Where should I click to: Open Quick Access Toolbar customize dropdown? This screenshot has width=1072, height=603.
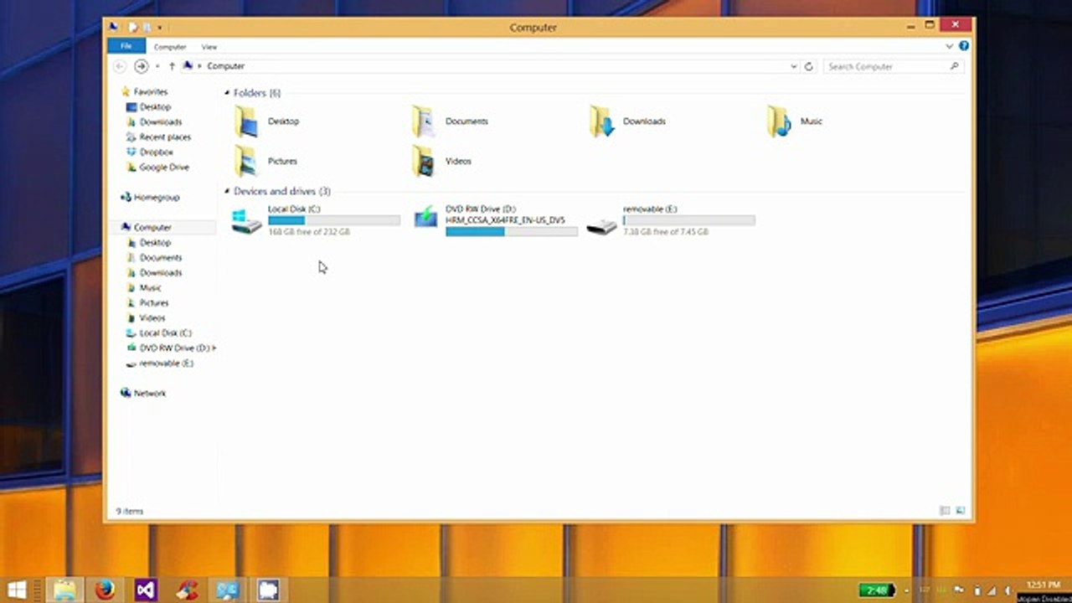coord(159,28)
